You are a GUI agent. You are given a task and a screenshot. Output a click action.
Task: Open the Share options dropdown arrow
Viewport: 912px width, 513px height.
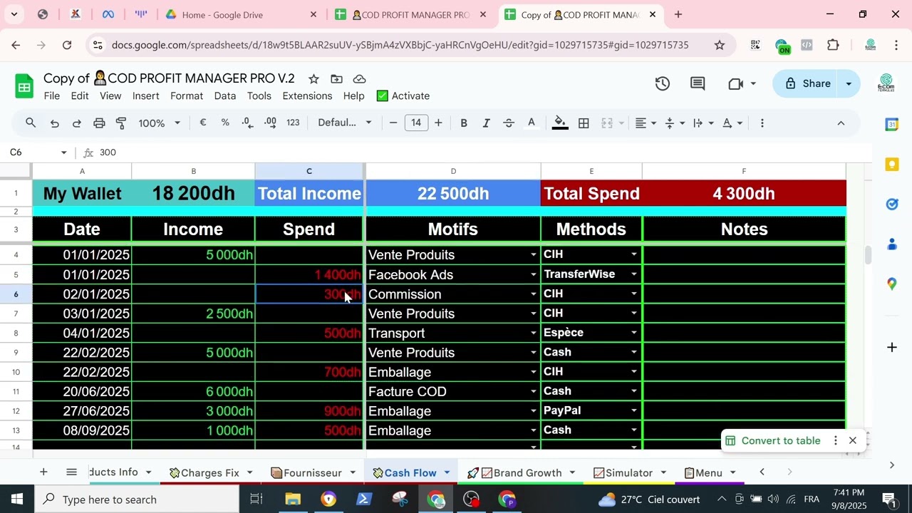pyautogui.click(x=849, y=84)
